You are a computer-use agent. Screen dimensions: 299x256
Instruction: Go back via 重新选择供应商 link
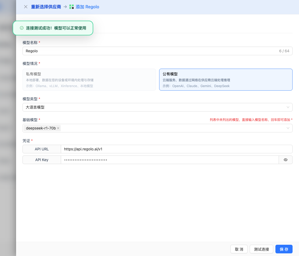tap(46, 7)
